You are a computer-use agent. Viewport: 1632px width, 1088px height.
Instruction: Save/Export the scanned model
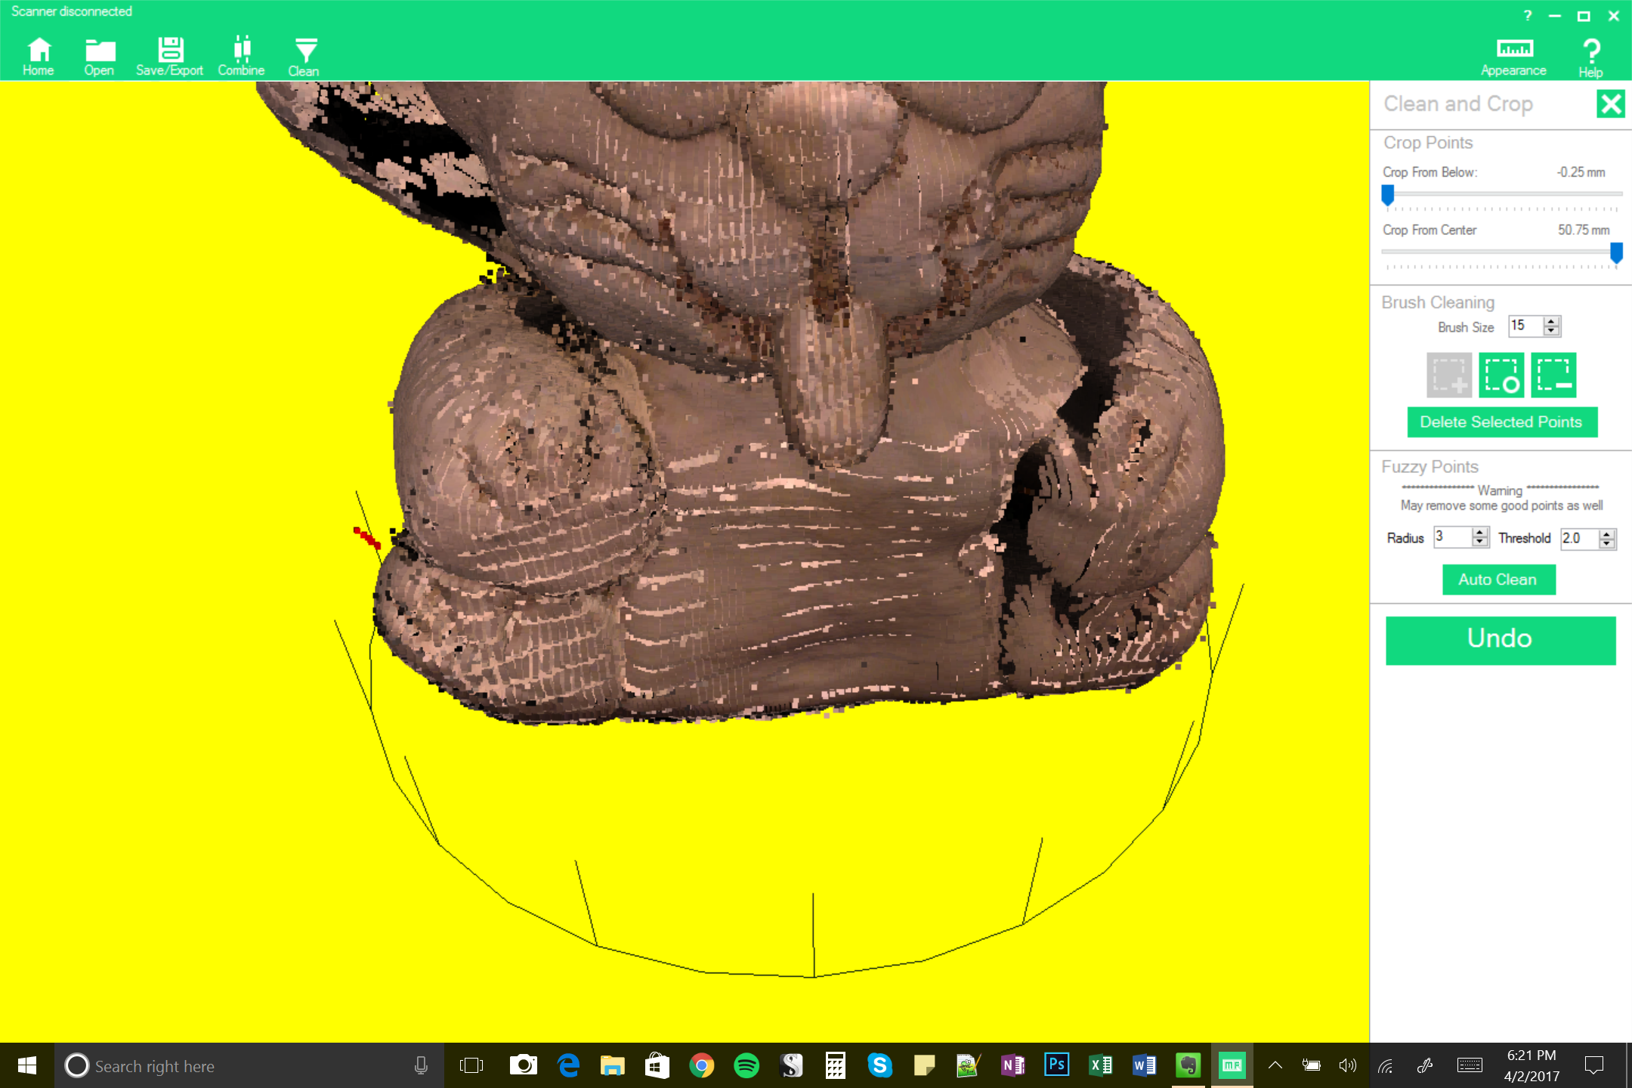point(170,53)
